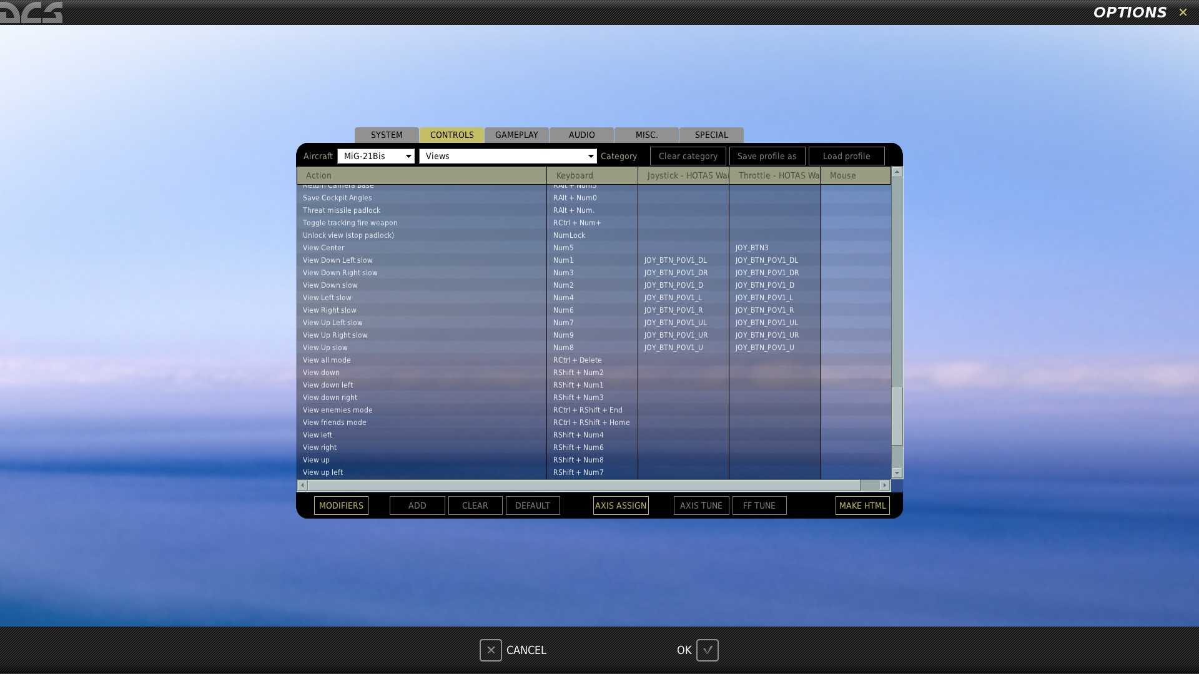Image resolution: width=1199 pixels, height=674 pixels.
Task: Click keyboard cell RCtrl + RShift + Home
Action: (x=592, y=422)
